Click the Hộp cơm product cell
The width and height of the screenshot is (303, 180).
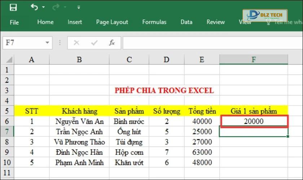(x=129, y=152)
